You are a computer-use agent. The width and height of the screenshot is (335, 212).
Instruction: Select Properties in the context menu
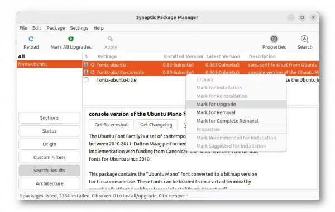pos(236,129)
